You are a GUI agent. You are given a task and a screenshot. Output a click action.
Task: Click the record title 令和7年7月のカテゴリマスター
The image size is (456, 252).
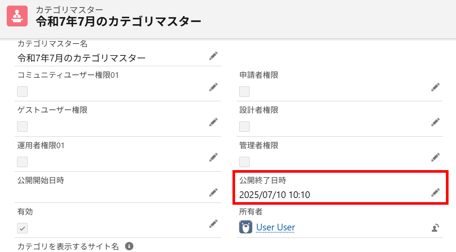click(118, 22)
